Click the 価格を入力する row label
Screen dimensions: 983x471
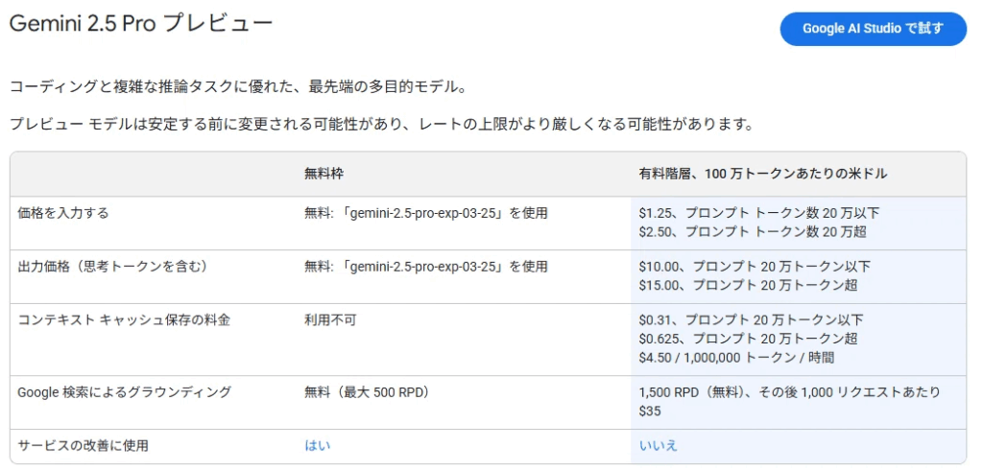click(x=64, y=213)
